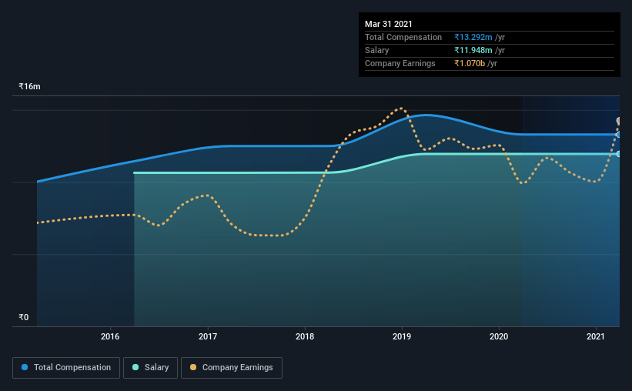Click the 2020 x-axis label

pyautogui.click(x=499, y=336)
